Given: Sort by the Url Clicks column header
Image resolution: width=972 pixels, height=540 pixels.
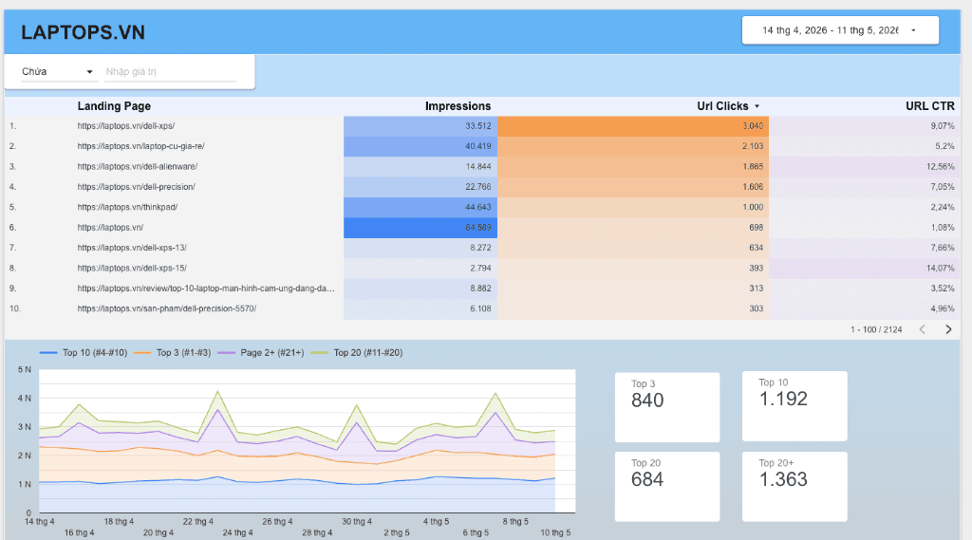Looking at the screenshot, I should tap(722, 106).
